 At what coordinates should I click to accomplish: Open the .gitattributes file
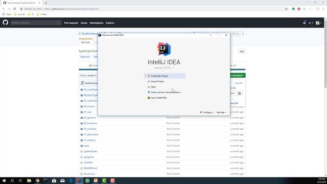pos(90,151)
